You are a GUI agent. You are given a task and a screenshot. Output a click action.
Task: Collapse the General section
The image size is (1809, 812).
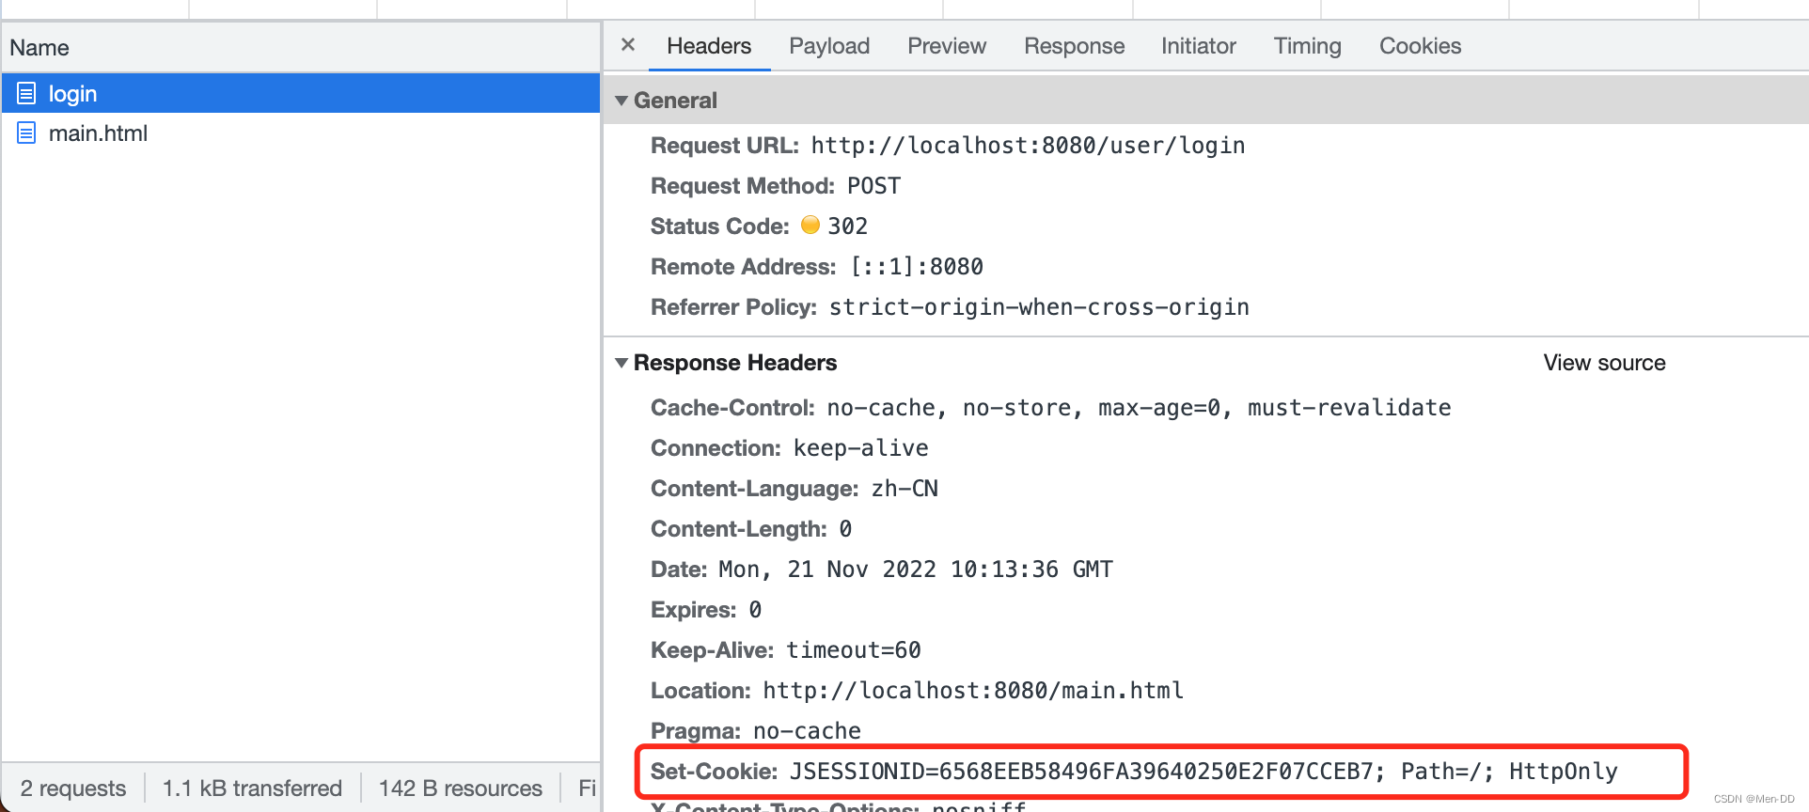[621, 101]
